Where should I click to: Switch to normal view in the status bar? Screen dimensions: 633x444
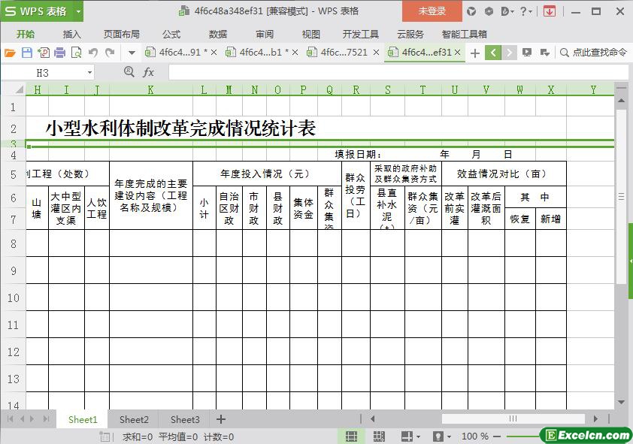click(351, 436)
